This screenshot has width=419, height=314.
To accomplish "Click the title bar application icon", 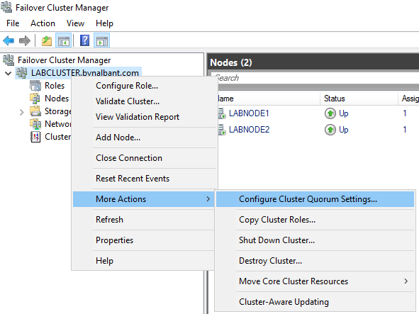I will coord(6,7).
